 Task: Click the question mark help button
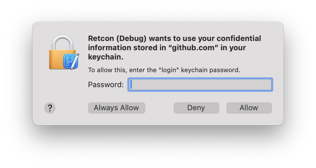pos(50,108)
